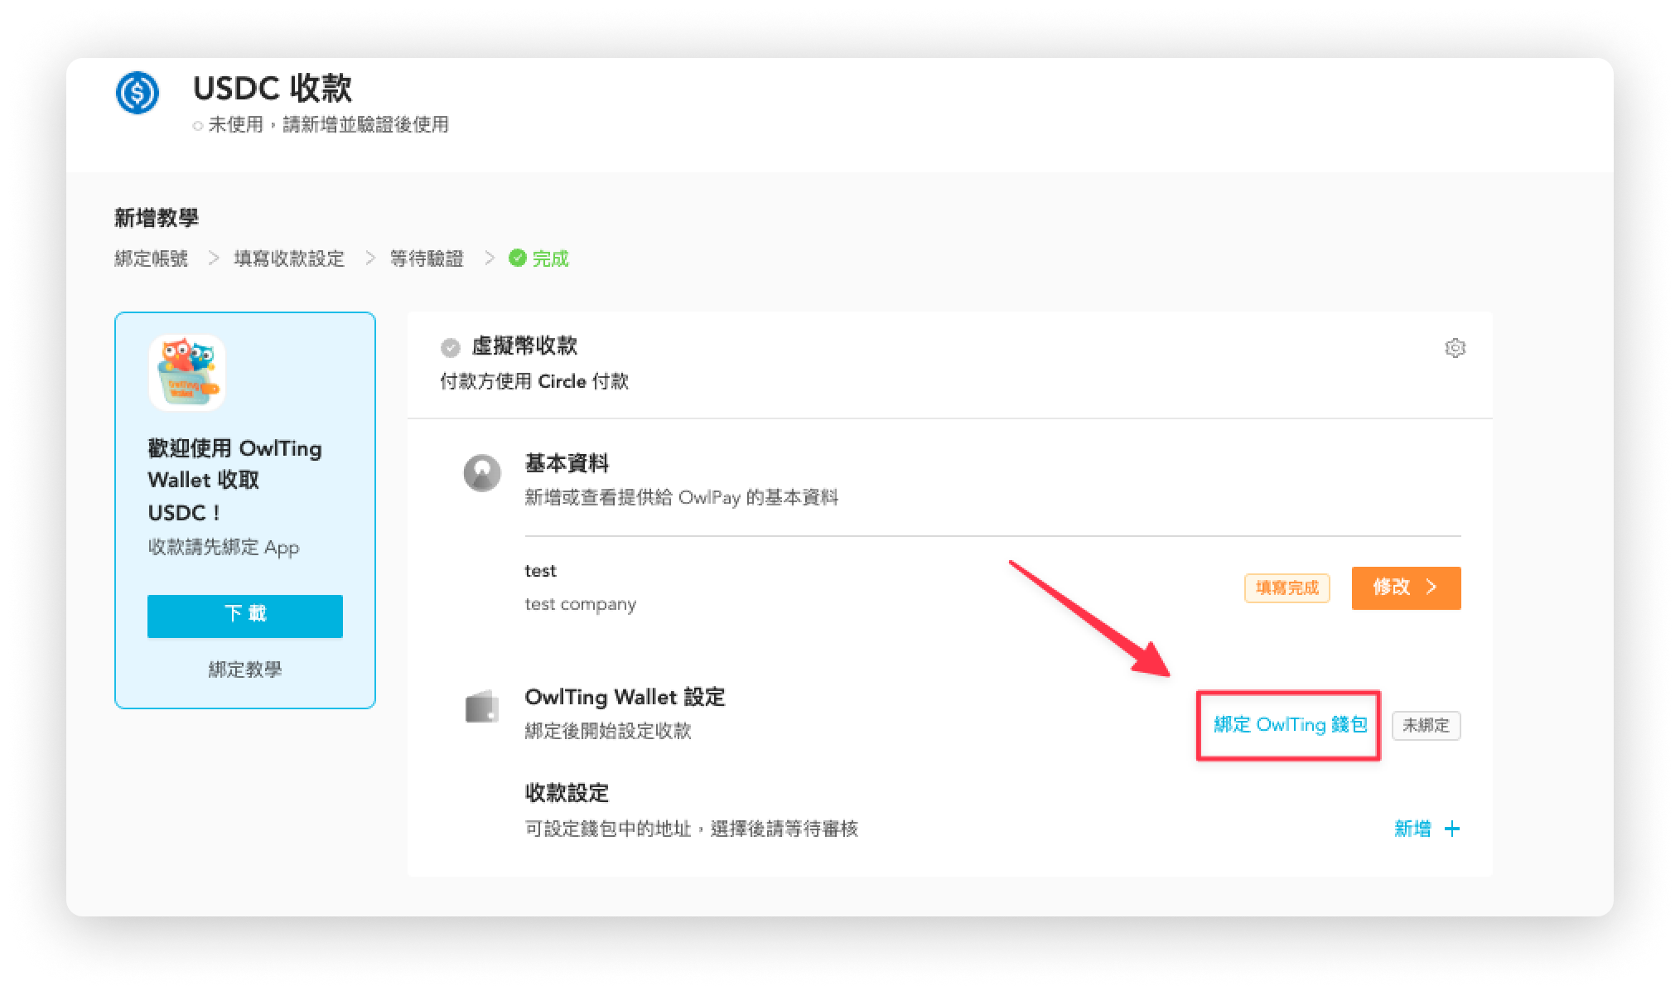
Task: Click the wallet icon beside OwlTing Wallet 設定
Action: point(482,706)
